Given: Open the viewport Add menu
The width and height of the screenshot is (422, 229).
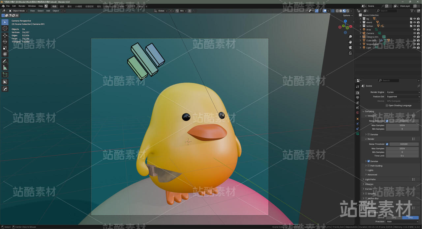Looking at the screenshot, I should tap(48, 11).
